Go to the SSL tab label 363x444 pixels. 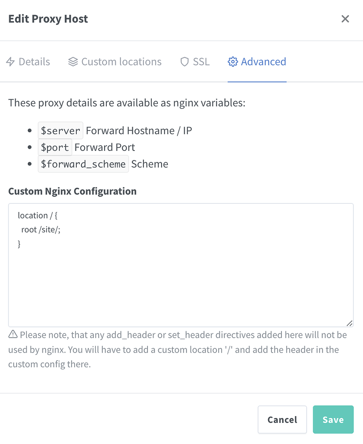(x=201, y=62)
